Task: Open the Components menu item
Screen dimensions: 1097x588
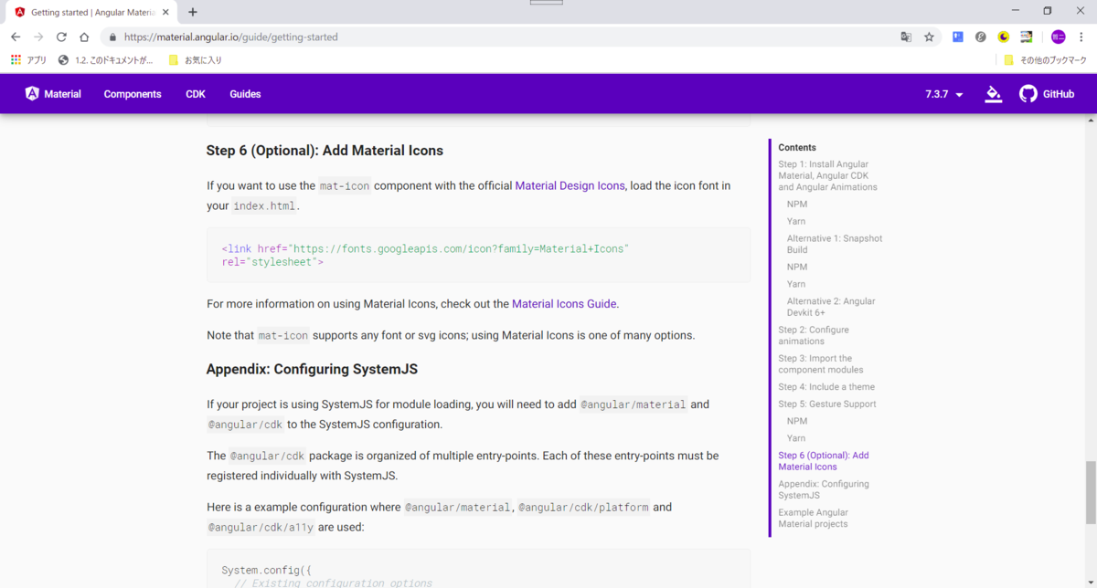Action: (133, 94)
